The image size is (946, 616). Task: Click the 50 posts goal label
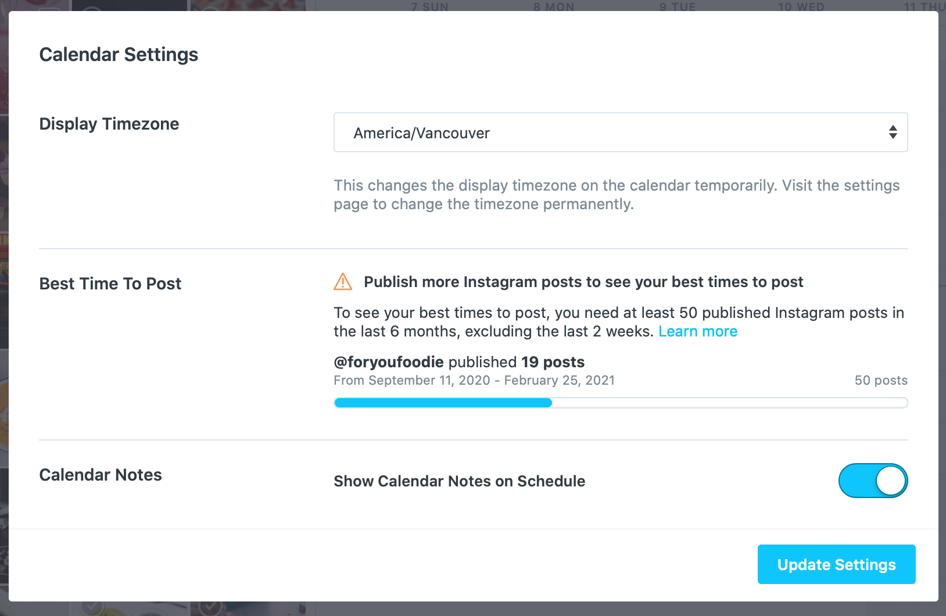pyautogui.click(x=881, y=380)
